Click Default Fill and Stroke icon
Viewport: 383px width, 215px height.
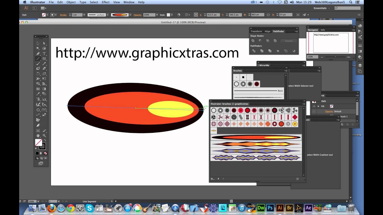click(x=37, y=148)
